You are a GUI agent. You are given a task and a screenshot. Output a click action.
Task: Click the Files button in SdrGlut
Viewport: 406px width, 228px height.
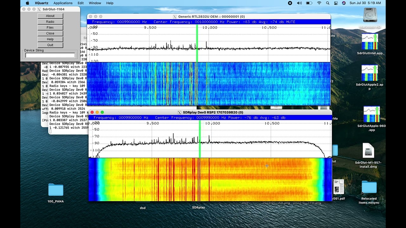coord(50,28)
